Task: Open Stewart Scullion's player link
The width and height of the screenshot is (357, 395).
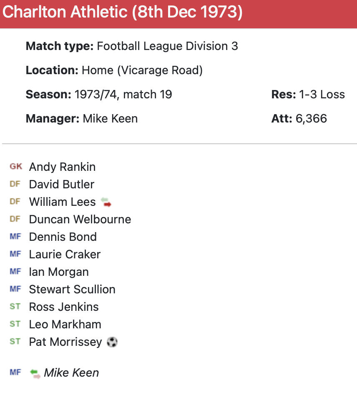Action: click(x=72, y=289)
